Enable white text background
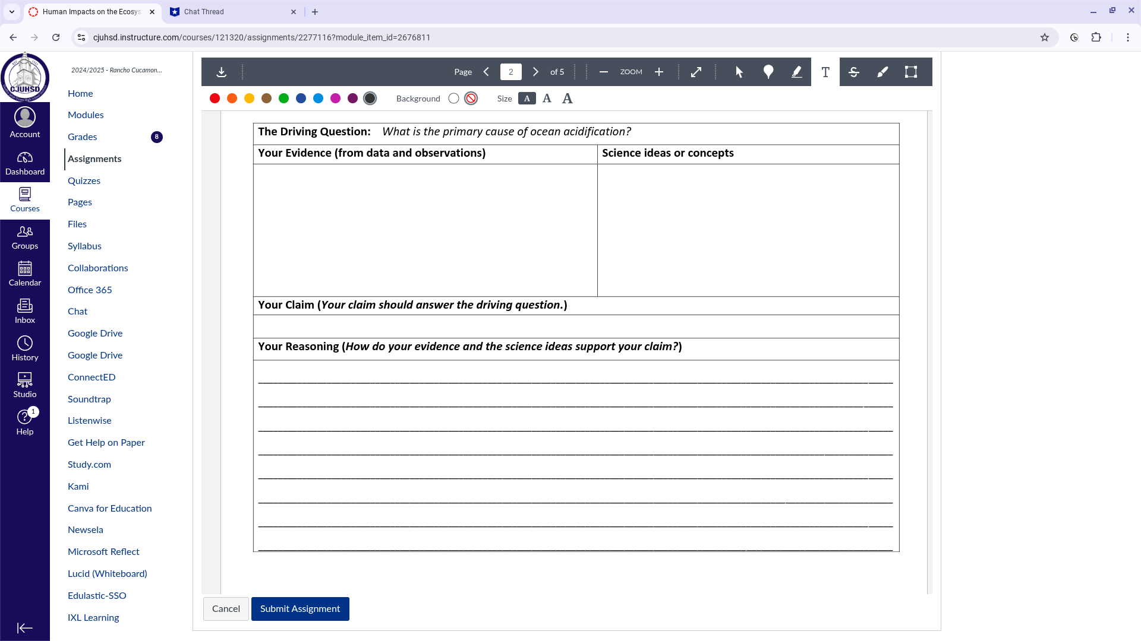Viewport: 1141px width, 641px height. coord(454,99)
